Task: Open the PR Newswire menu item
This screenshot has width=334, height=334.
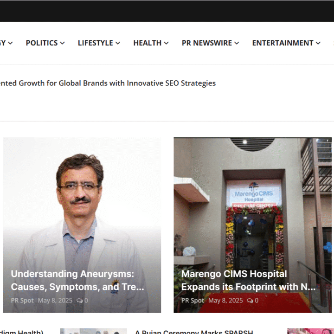Action: coord(206,43)
